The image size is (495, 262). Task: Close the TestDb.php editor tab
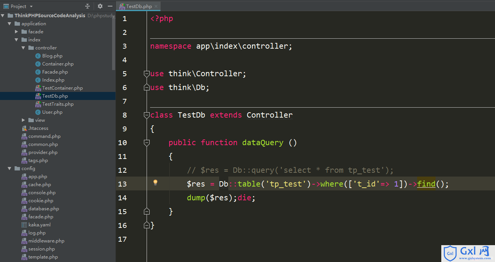pyautogui.click(x=156, y=6)
